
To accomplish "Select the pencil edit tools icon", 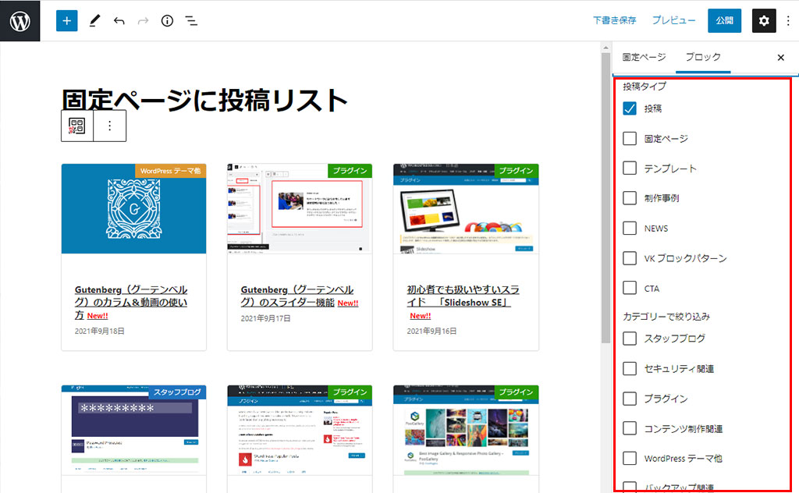I will click(94, 21).
